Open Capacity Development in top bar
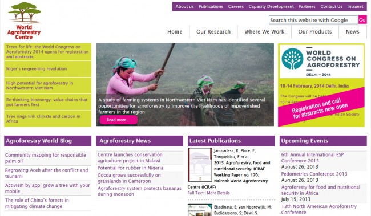 click(x=271, y=6)
